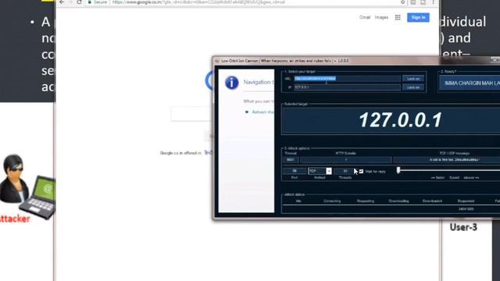Click the blue Sign in button
This screenshot has width=500, height=281.
click(418, 17)
